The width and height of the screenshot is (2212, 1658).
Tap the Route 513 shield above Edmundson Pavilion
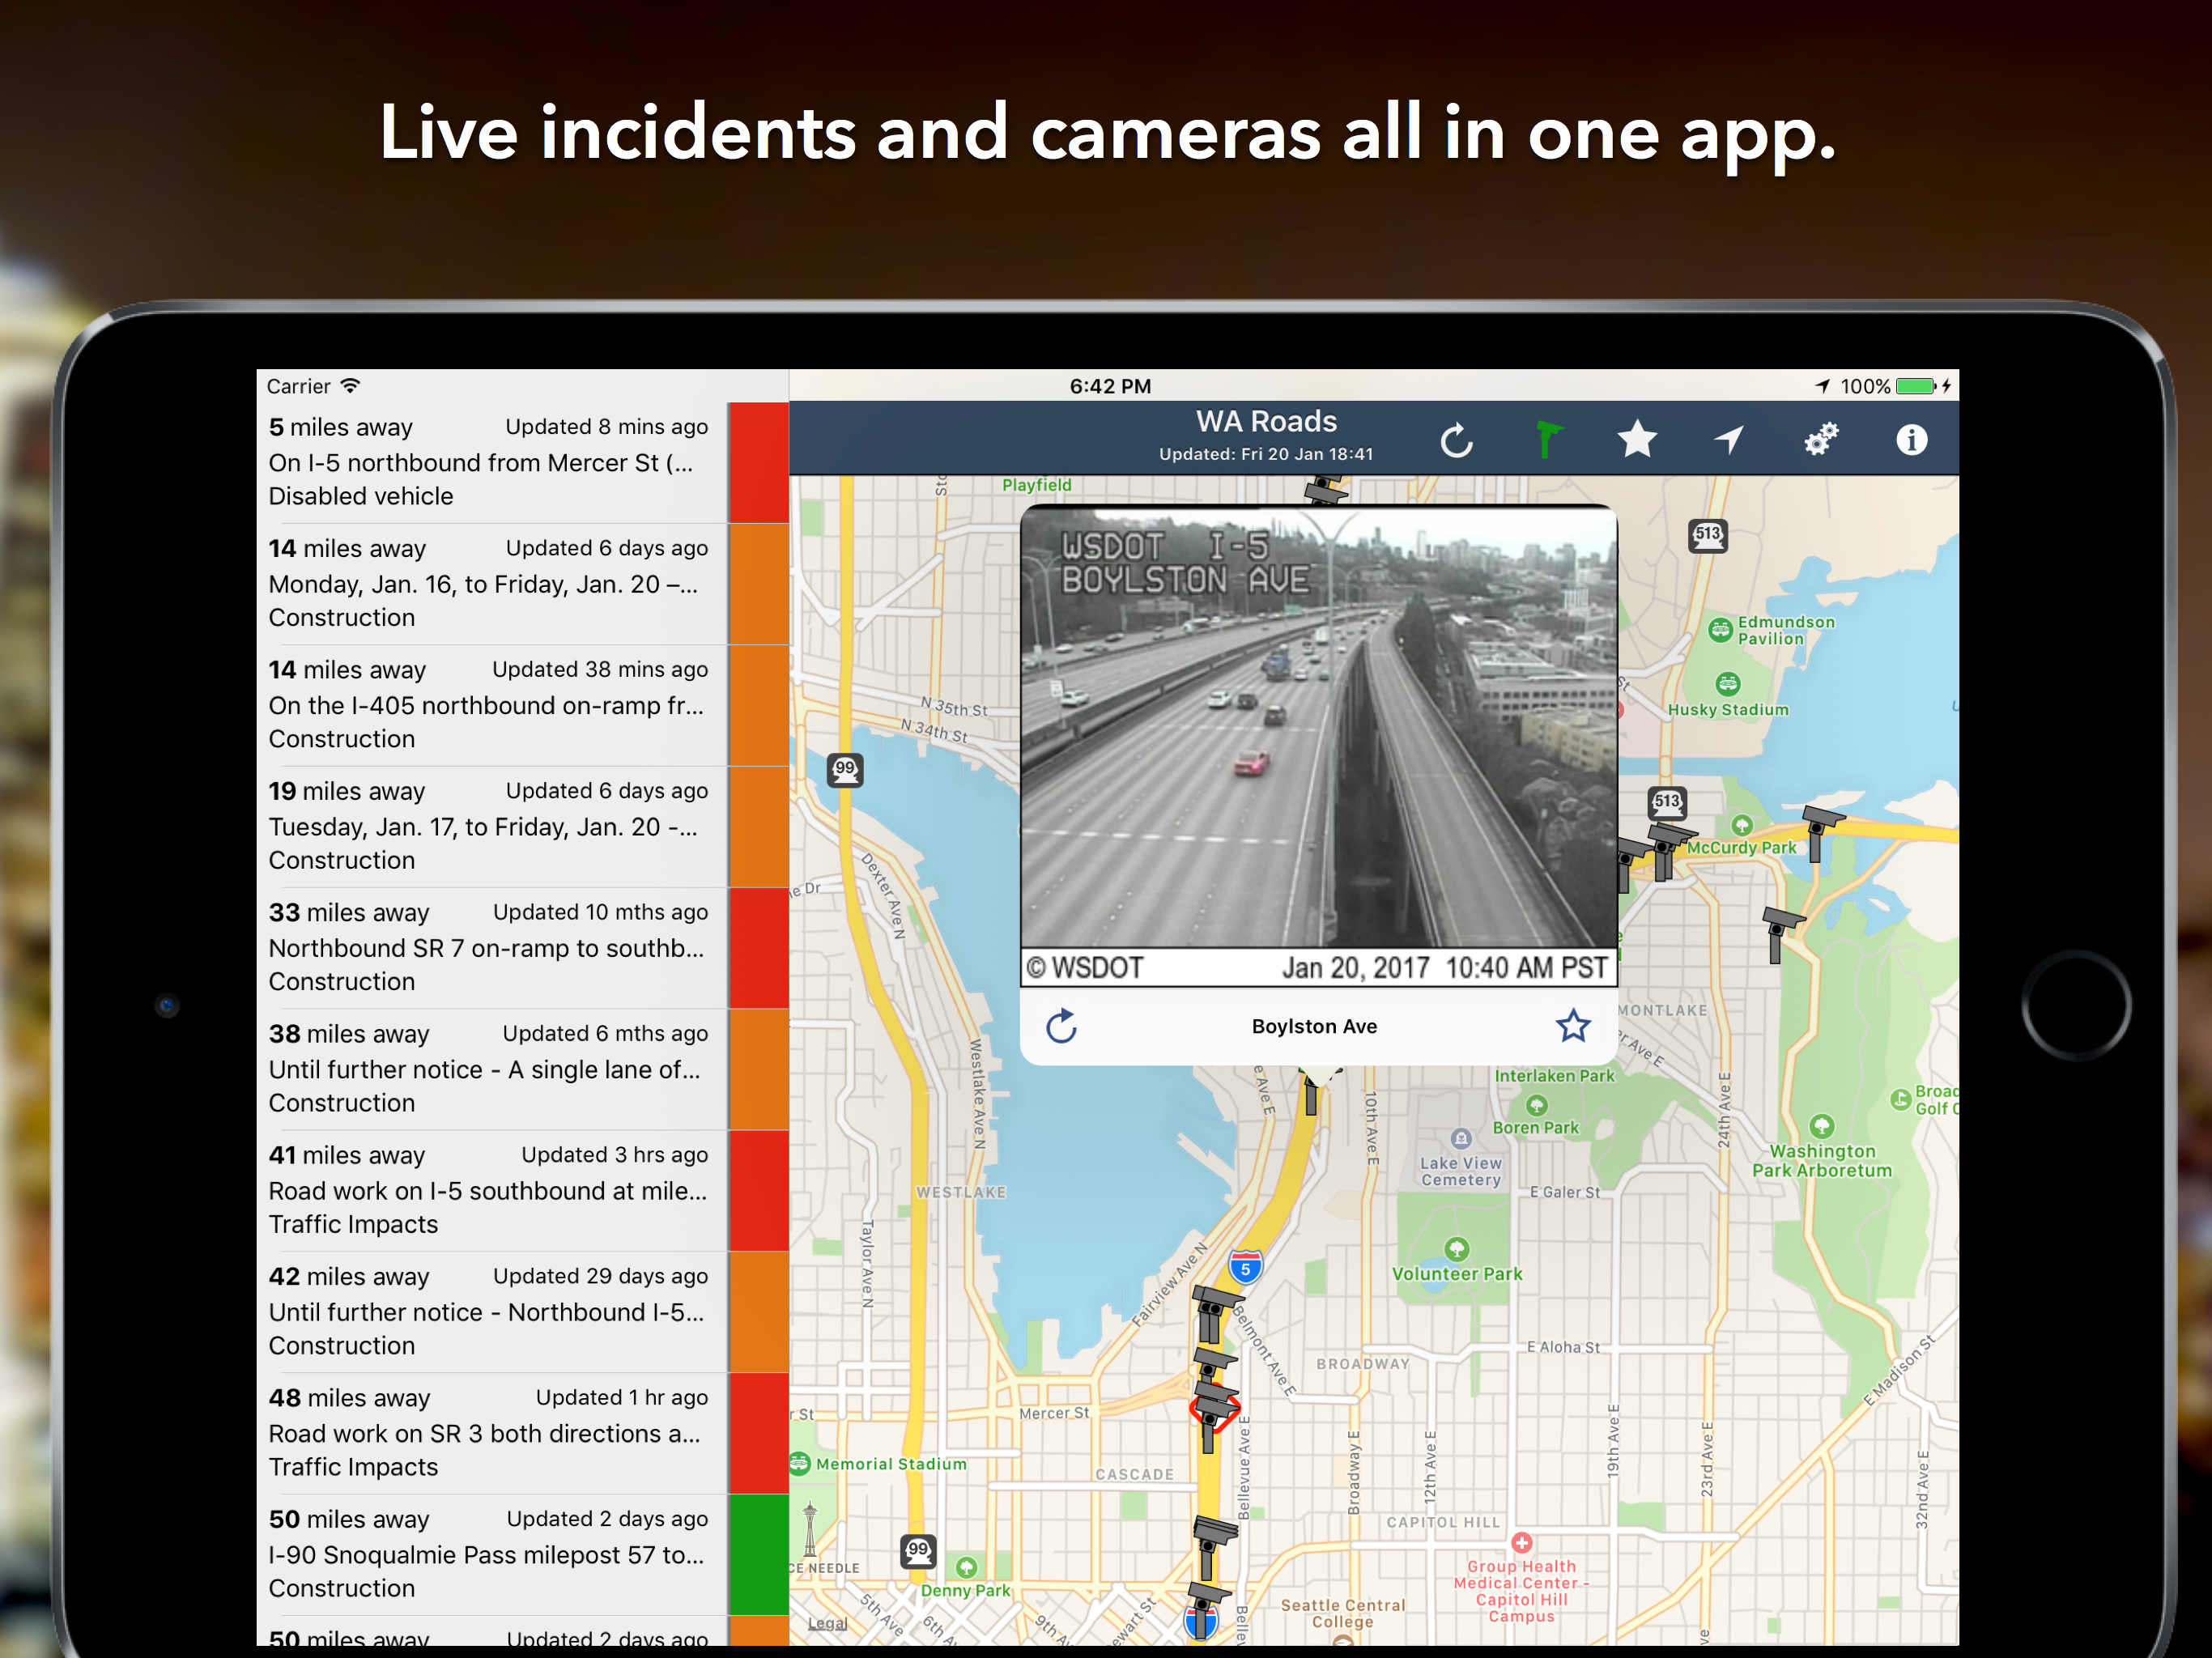pos(1707,535)
